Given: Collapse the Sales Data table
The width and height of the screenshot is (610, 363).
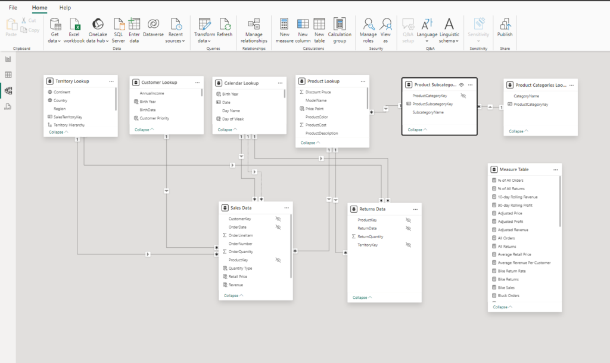Looking at the screenshot, I should point(233,295).
